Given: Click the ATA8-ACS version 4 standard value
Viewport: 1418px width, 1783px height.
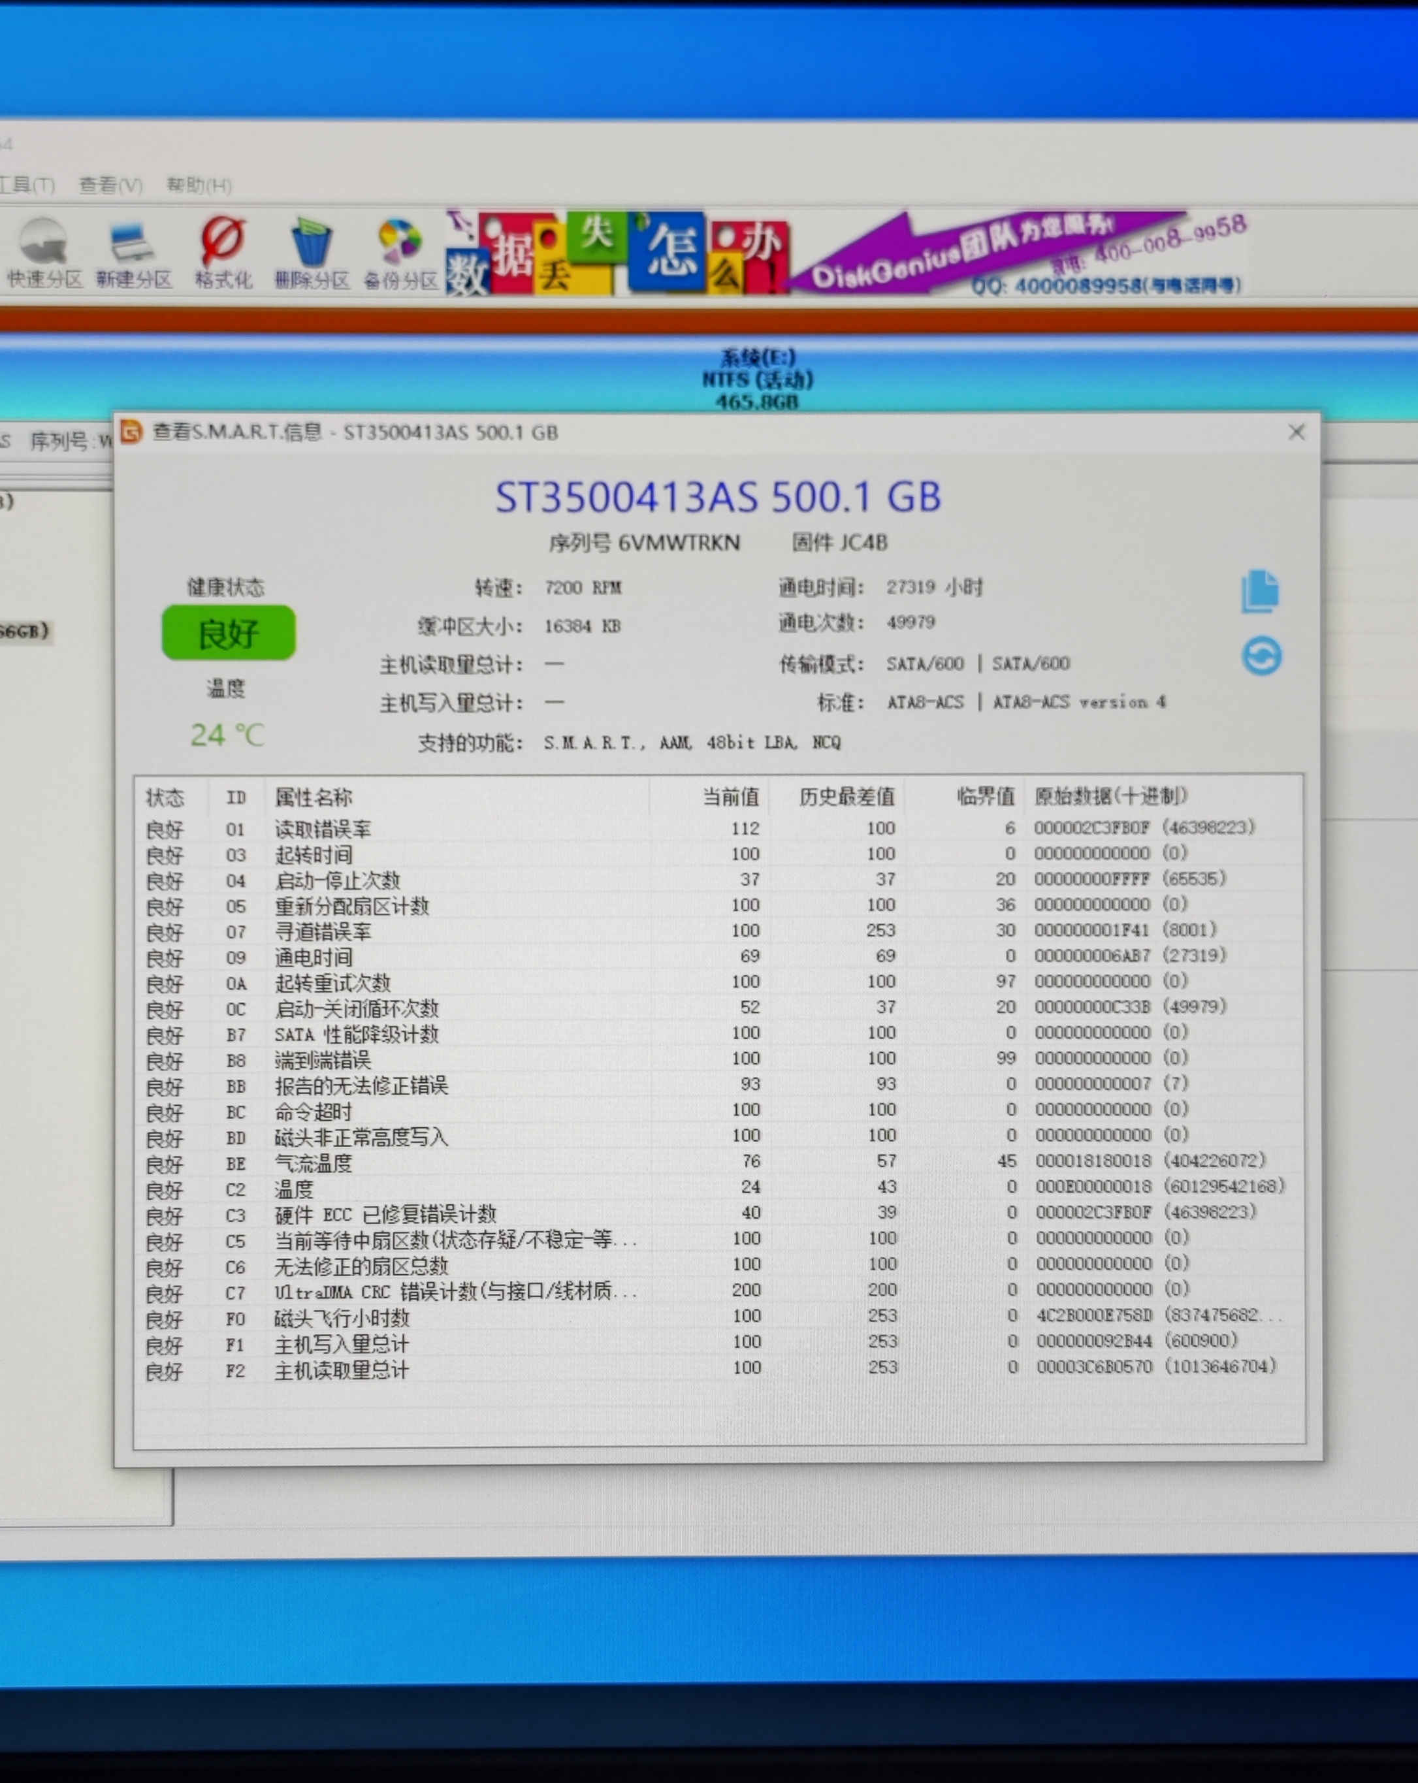Looking at the screenshot, I should [1026, 702].
